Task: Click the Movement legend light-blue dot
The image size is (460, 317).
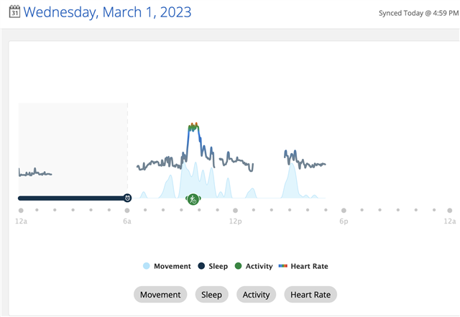Action: 147,266
